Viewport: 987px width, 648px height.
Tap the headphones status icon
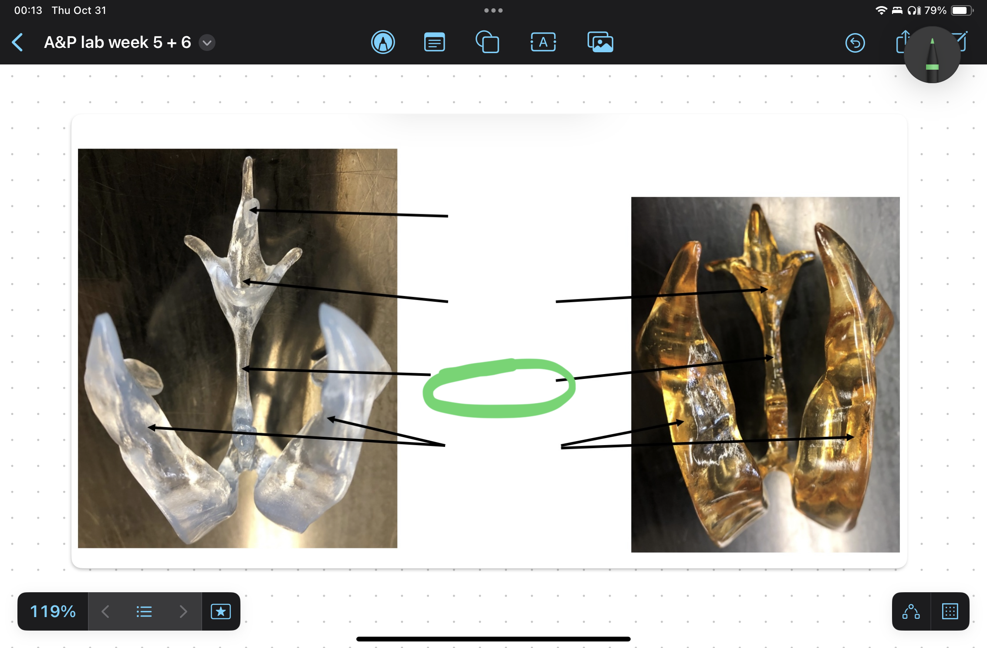click(914, 10)
